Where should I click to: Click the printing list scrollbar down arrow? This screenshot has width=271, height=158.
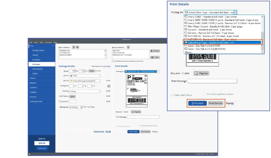tap(262, 52)
